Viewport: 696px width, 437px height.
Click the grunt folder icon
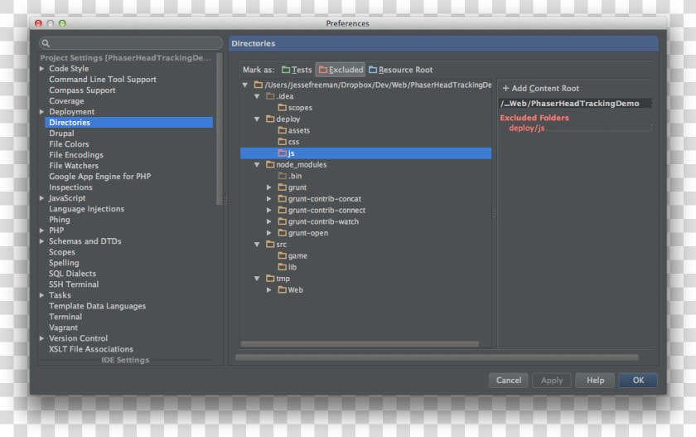283,187
